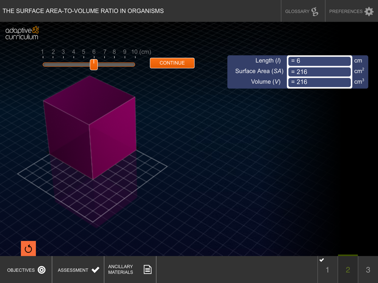Screen dimensions: 378x283
Task: Click the slider handle at 6 cm
Action: (x=94, y=65)
